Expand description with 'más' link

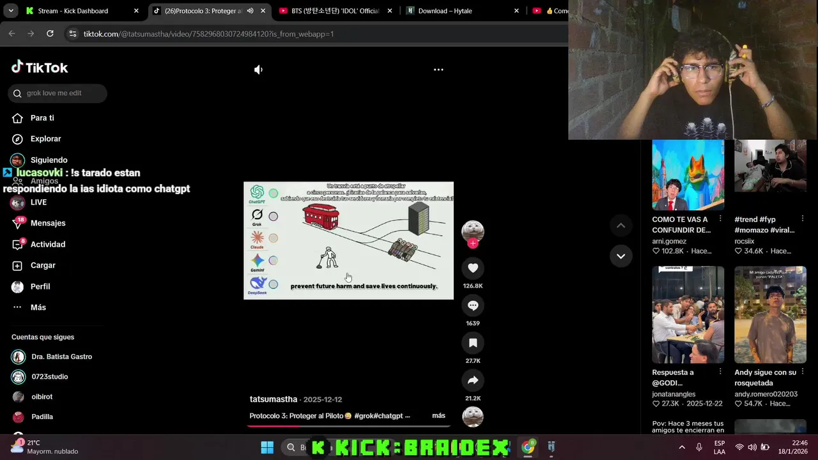point(438,415)
